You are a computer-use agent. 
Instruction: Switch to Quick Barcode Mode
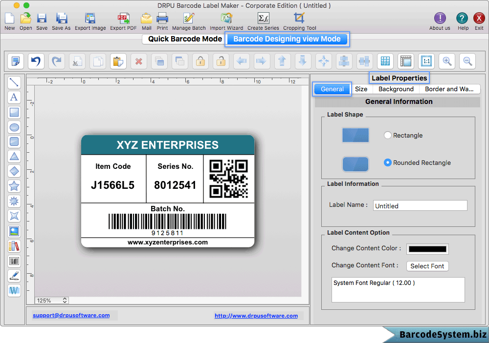pos(185,39)
